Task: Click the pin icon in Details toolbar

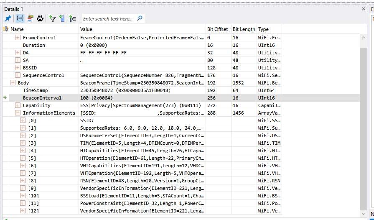Action: 8,18
